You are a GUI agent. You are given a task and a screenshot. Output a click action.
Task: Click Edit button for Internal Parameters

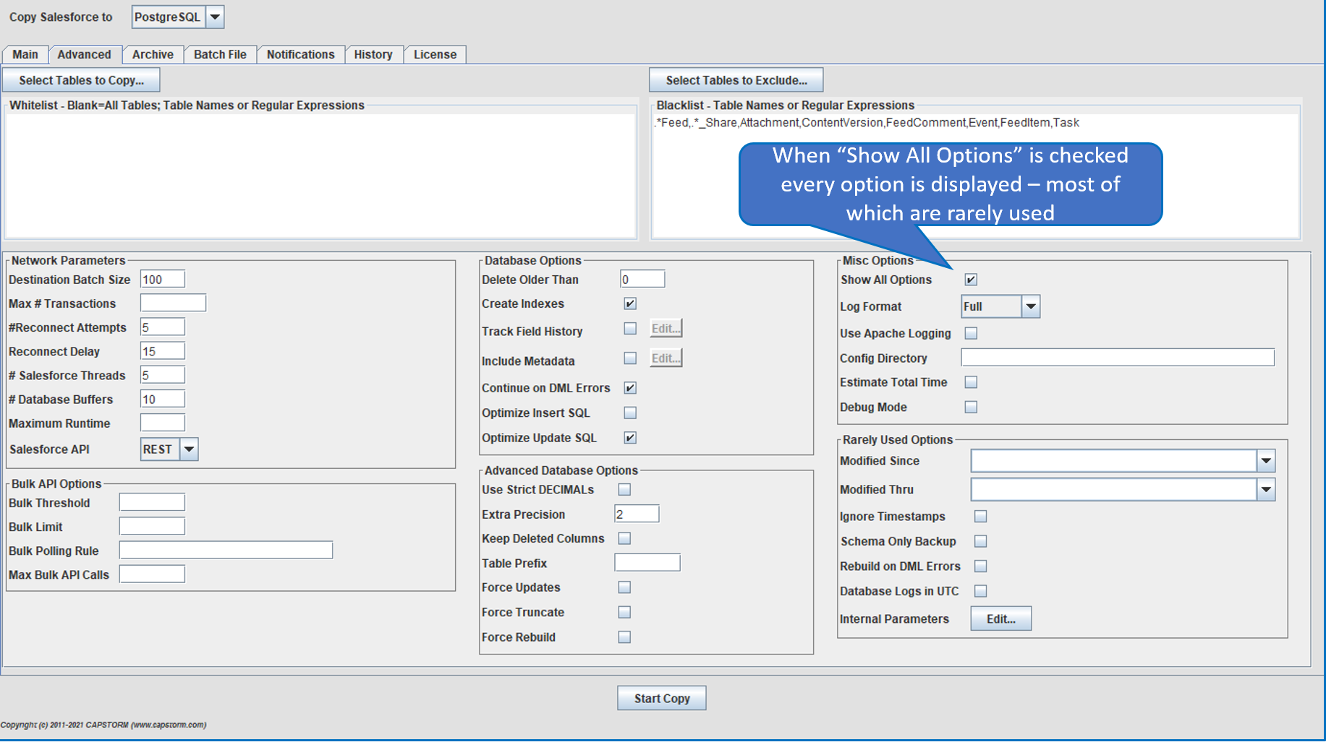coord(1001,618)
